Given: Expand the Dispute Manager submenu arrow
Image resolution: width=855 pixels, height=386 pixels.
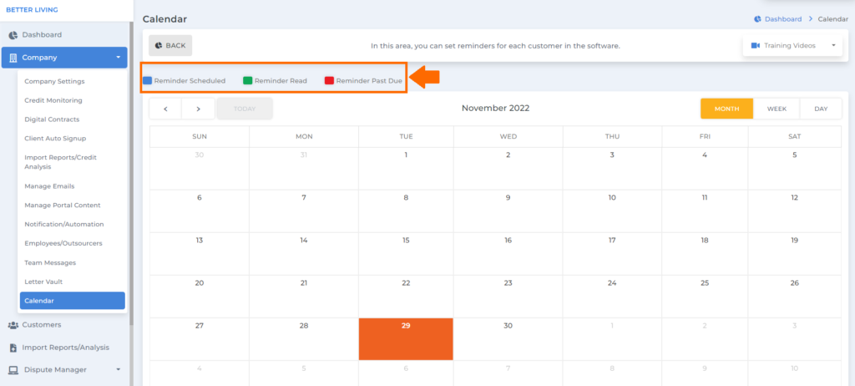Looking at the screenshot, I should click(x=119, y=369).
